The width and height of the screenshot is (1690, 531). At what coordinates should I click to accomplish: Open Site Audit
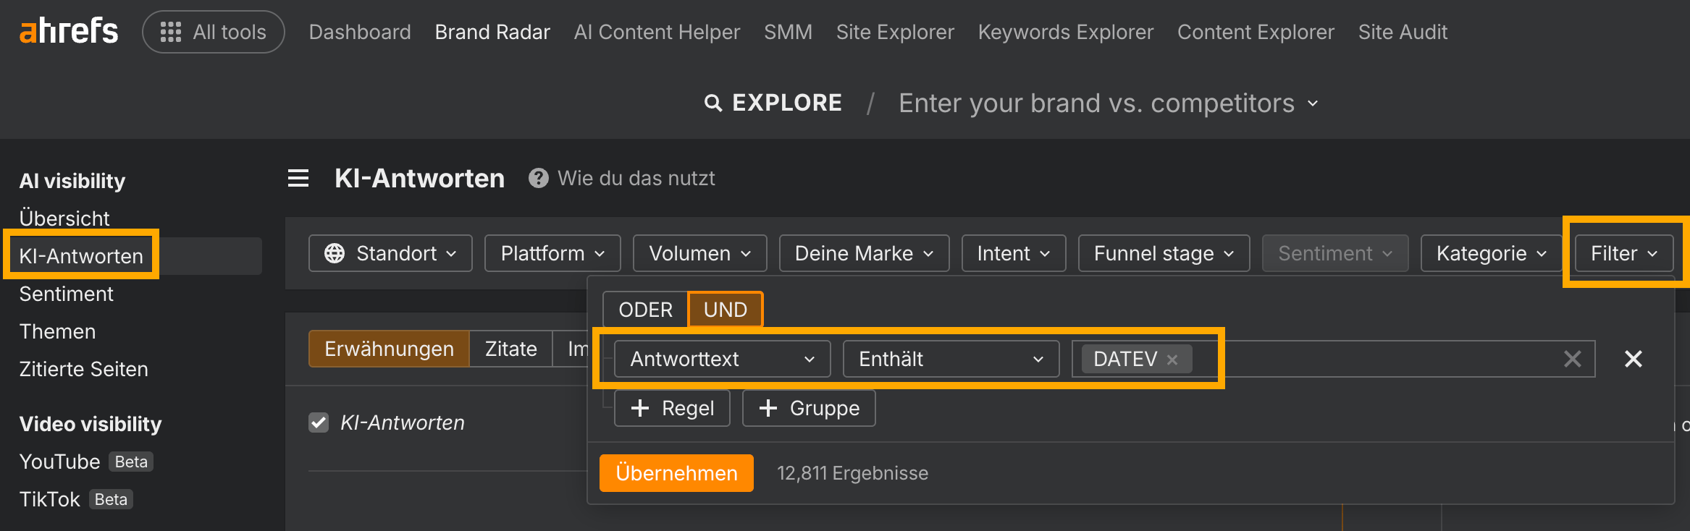coord(1403,32)
